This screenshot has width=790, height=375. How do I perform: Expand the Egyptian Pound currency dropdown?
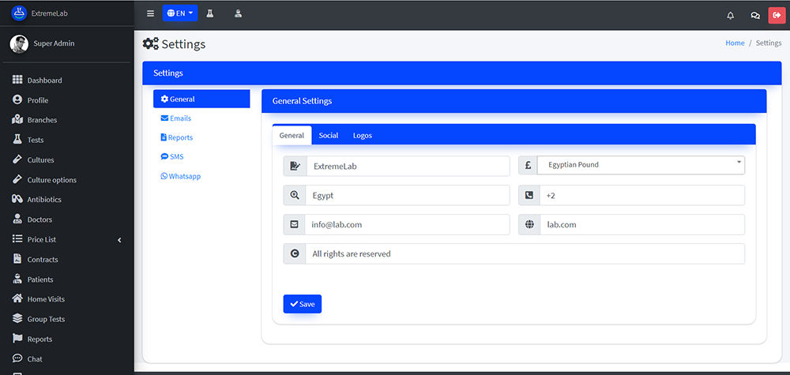pos(641,165)
